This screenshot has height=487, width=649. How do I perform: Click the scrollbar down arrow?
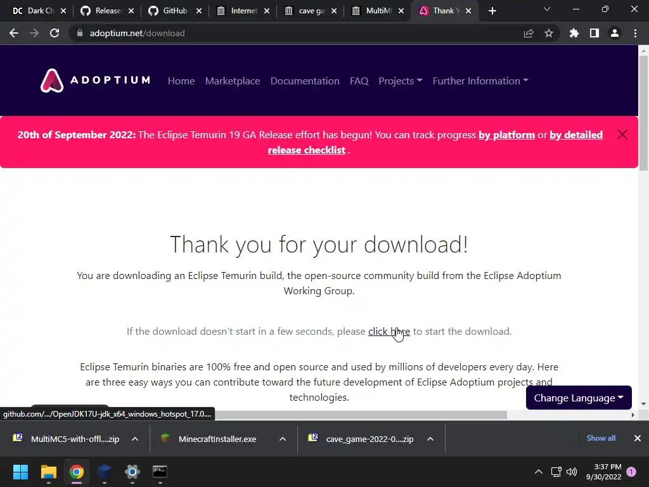pos(643,403)
